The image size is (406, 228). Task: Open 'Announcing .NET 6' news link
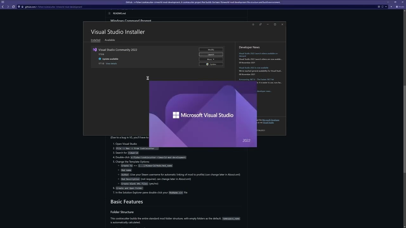coord(256,79)
